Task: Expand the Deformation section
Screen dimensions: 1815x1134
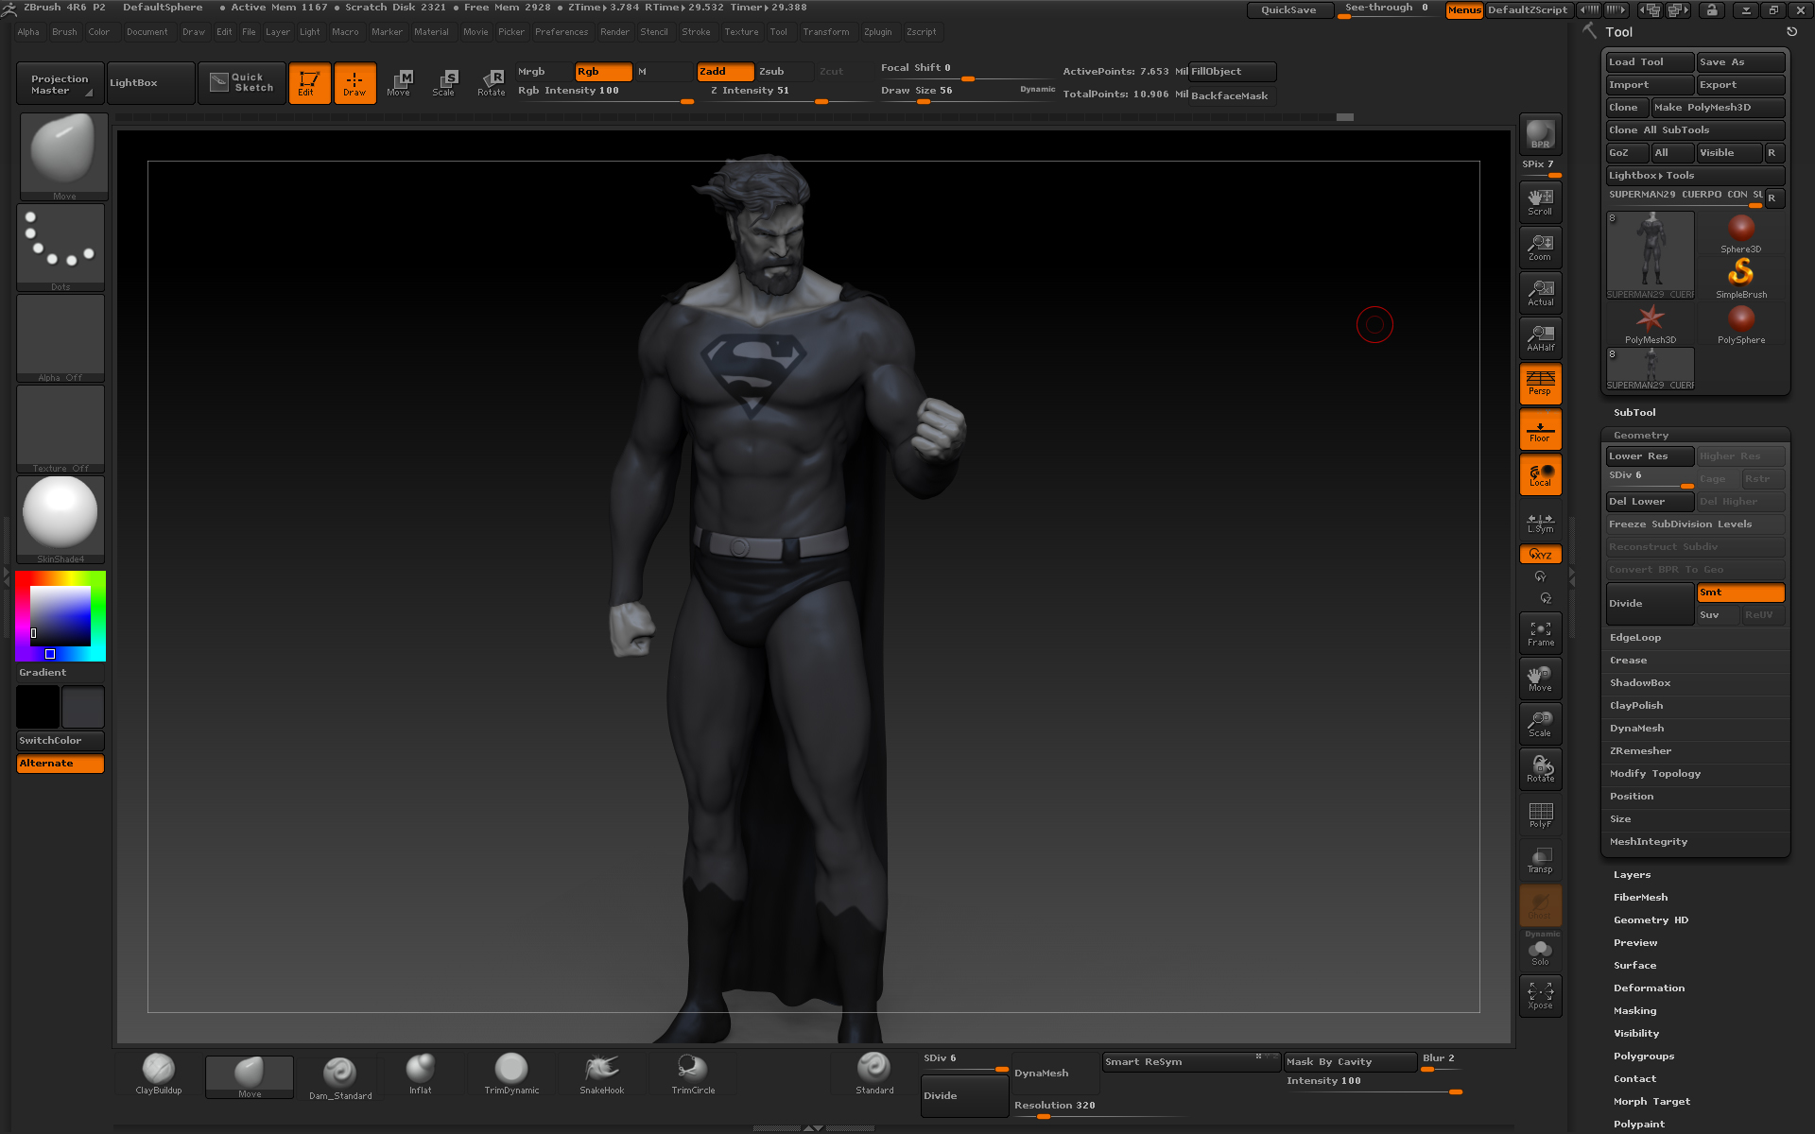Action: pos(1649,988)
